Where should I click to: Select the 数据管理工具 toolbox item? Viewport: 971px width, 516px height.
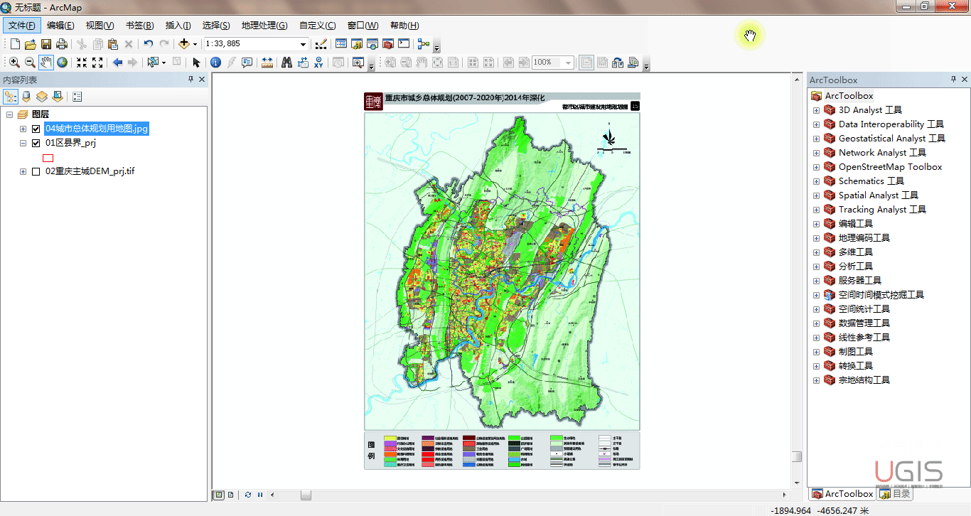(x=864, y=323)
